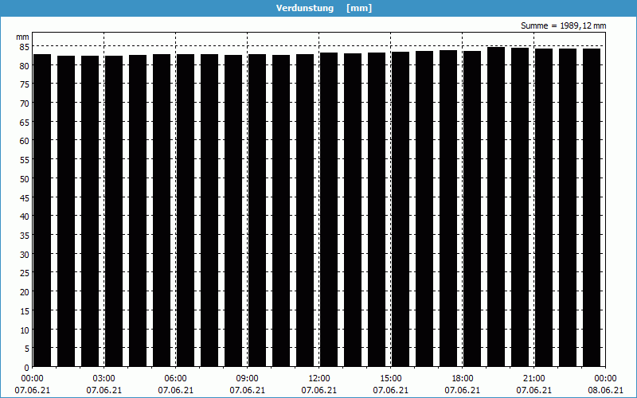Click the 55 y-axis label

point(25,160)
